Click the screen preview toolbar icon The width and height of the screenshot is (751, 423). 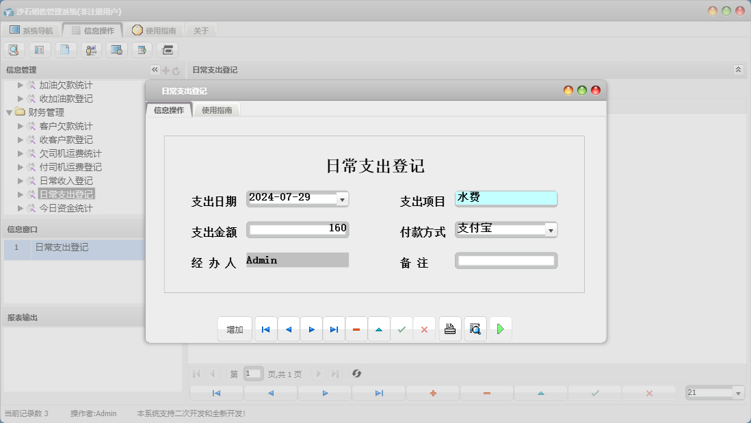pos(115,49)
